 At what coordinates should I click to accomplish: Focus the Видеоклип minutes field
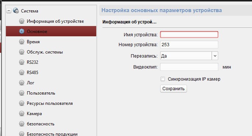click(x=189, y=67)
